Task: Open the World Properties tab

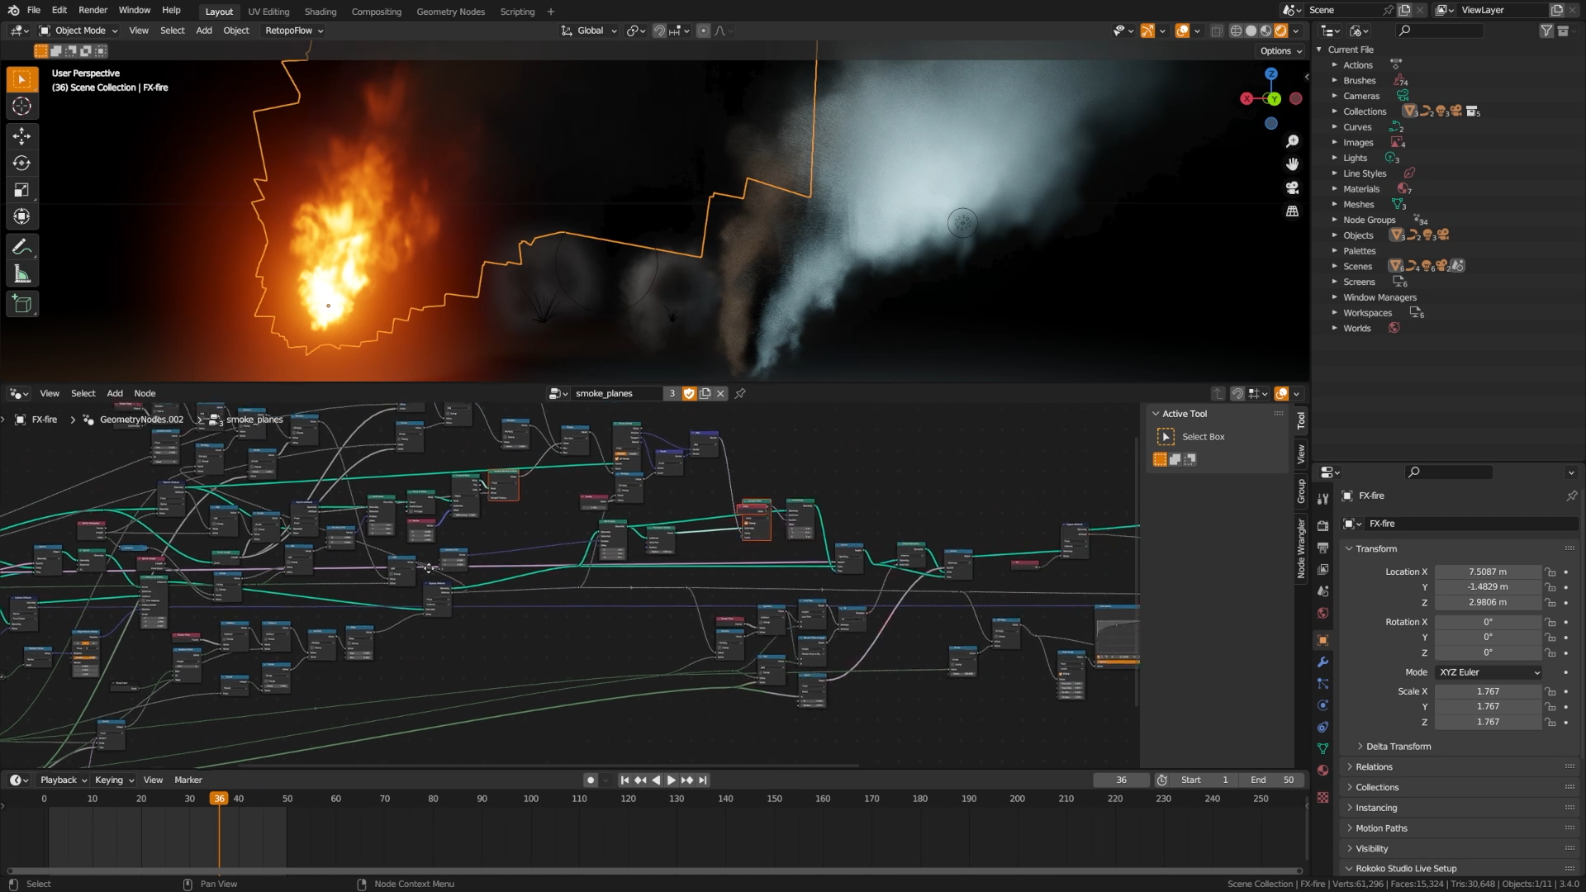Action: coord(1322,613)
